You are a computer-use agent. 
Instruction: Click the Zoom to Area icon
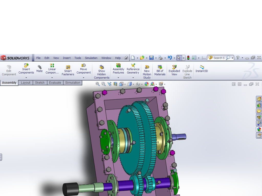coord(104,84)
